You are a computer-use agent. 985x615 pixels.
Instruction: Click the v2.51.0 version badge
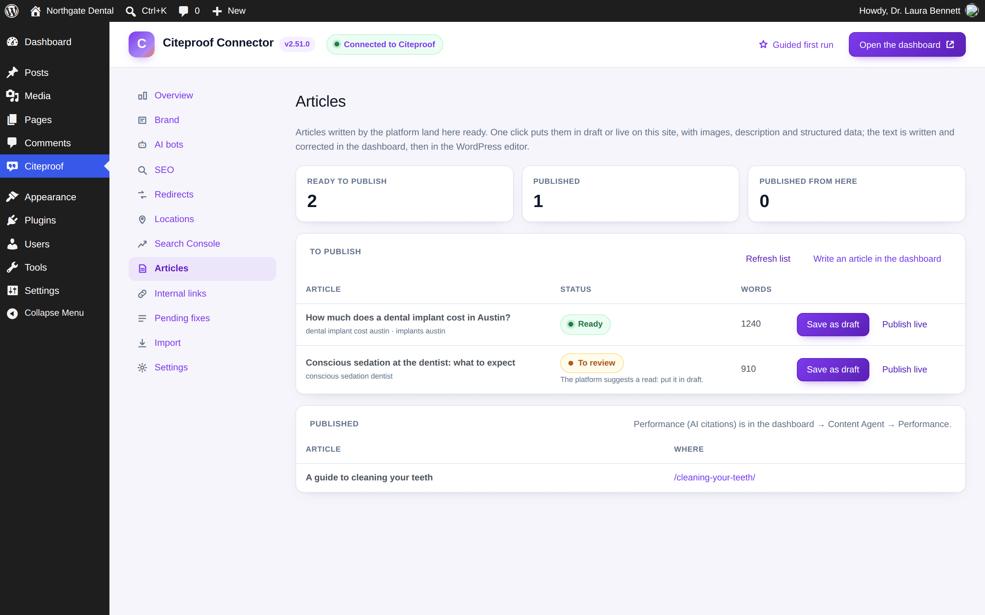click(297, 44)
